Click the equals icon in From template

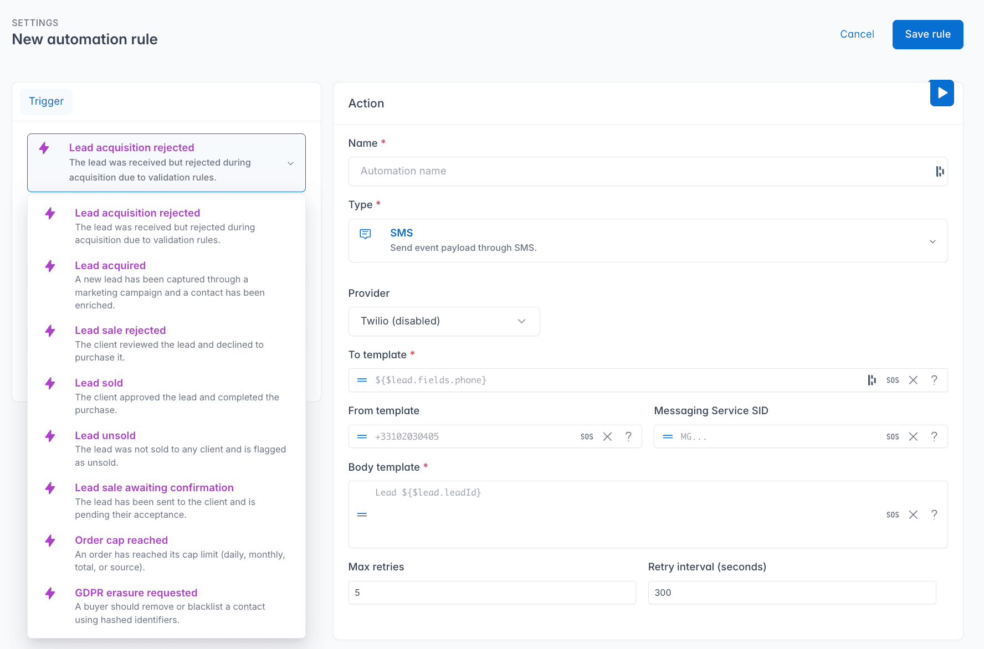[362, 436]
